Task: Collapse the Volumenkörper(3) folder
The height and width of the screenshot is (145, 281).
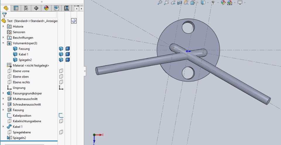Action: tap(3, 43)
